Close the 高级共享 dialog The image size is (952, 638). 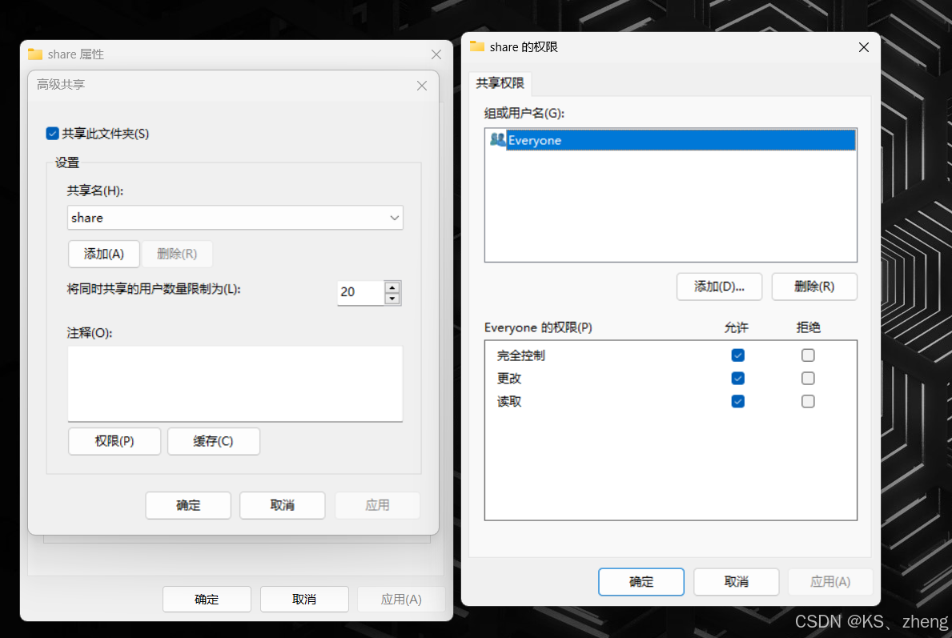[422, 86]
